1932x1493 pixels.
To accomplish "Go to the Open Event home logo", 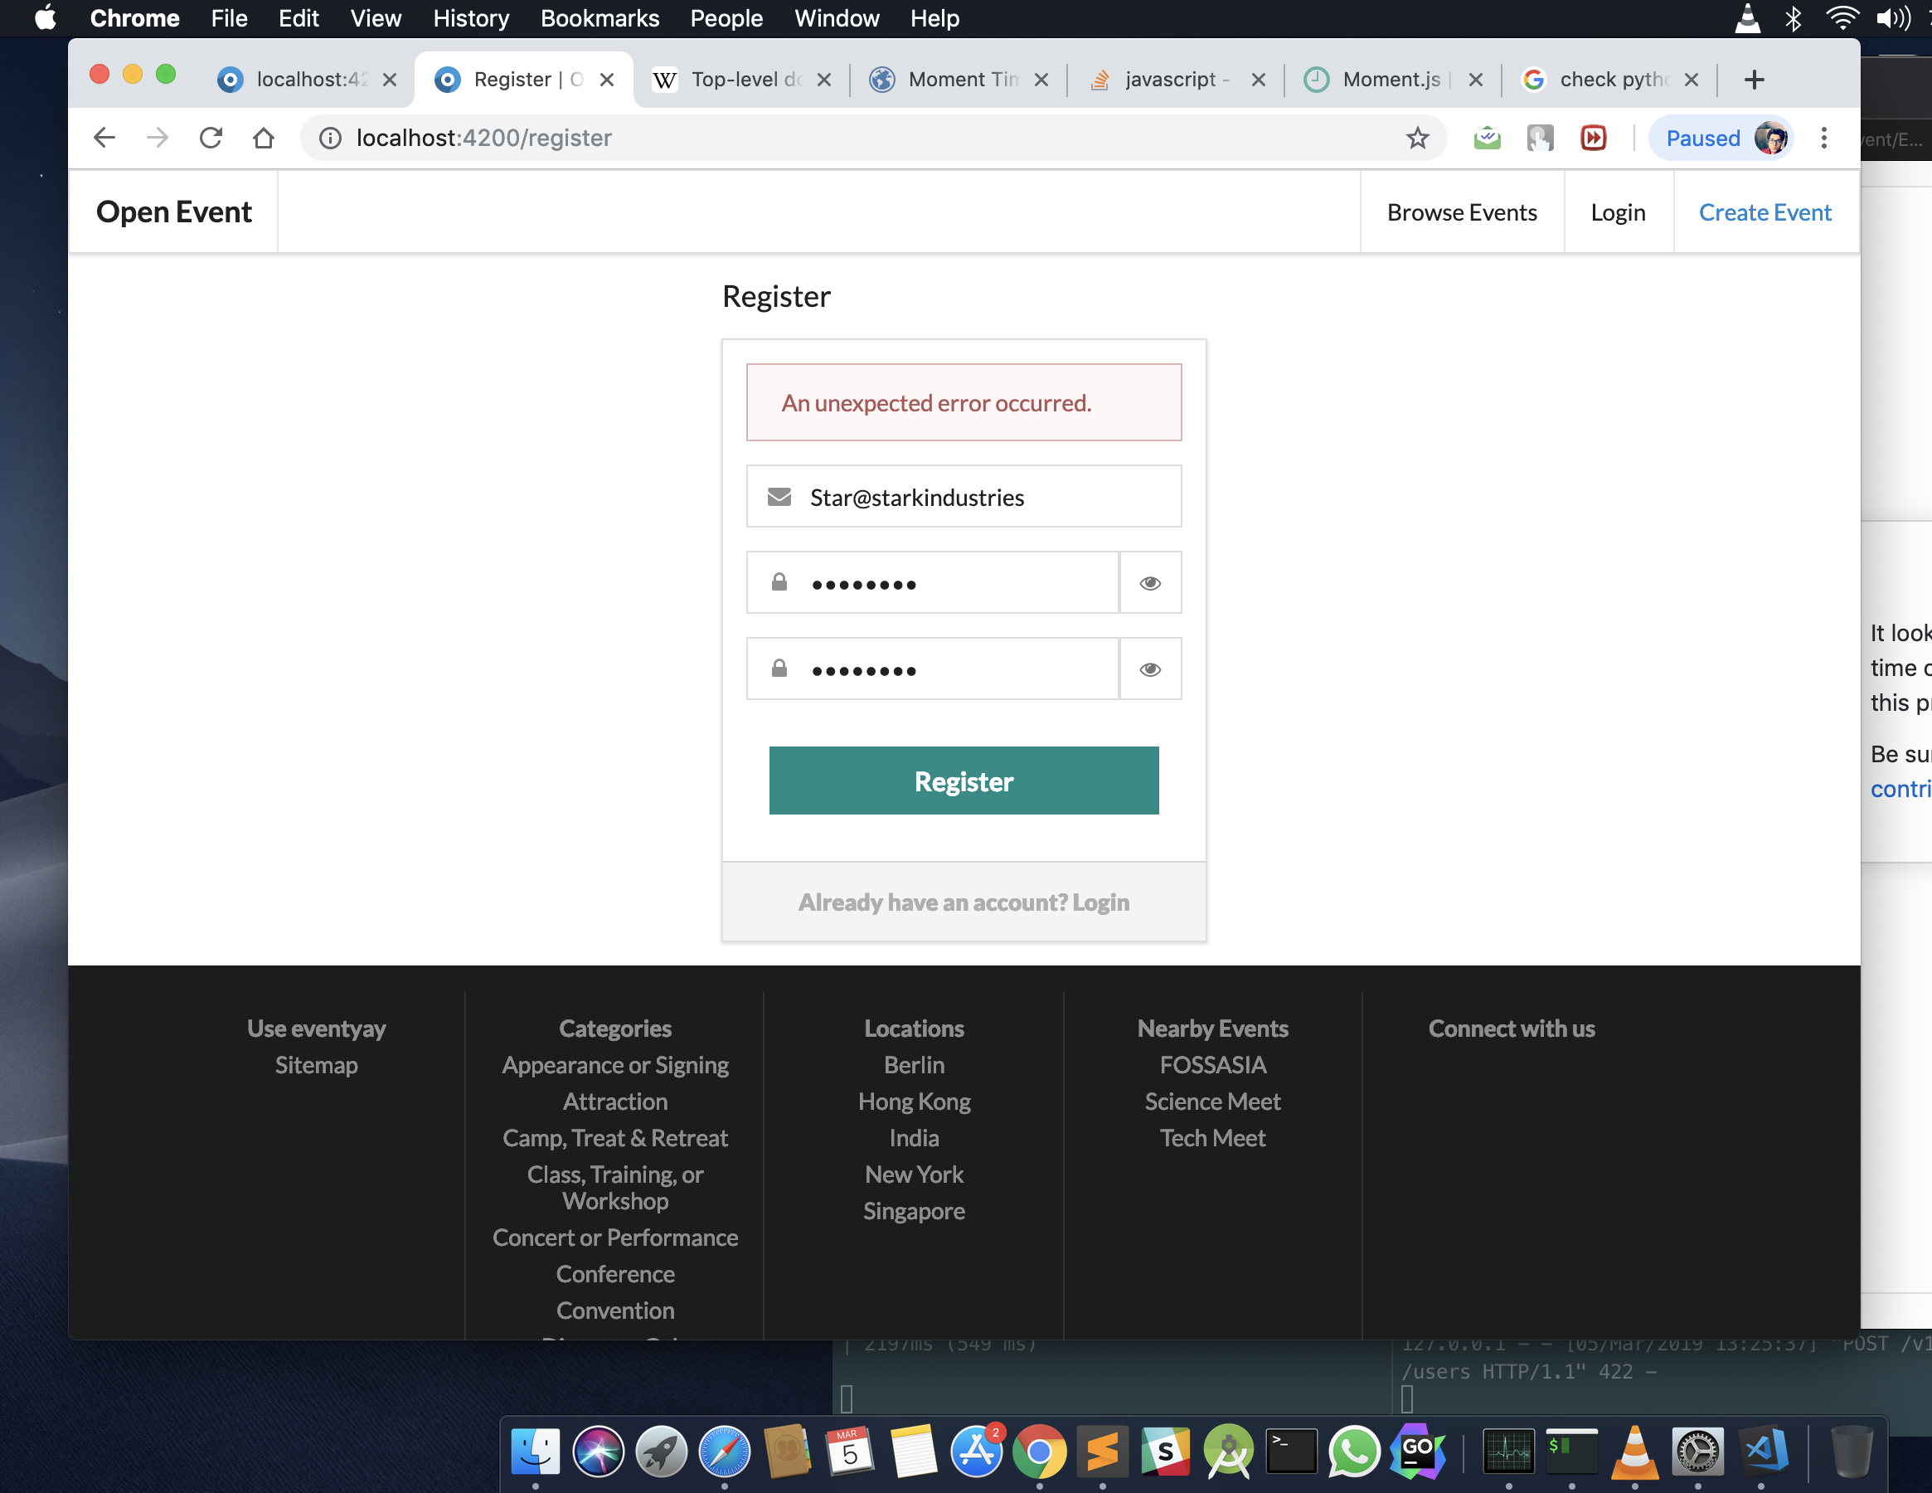I will (x=173, y=212).
